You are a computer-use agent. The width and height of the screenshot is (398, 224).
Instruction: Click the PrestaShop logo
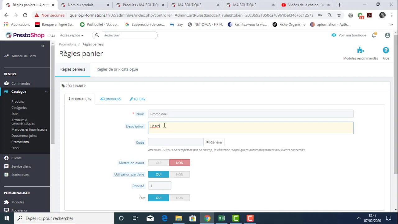pos(25,35)
